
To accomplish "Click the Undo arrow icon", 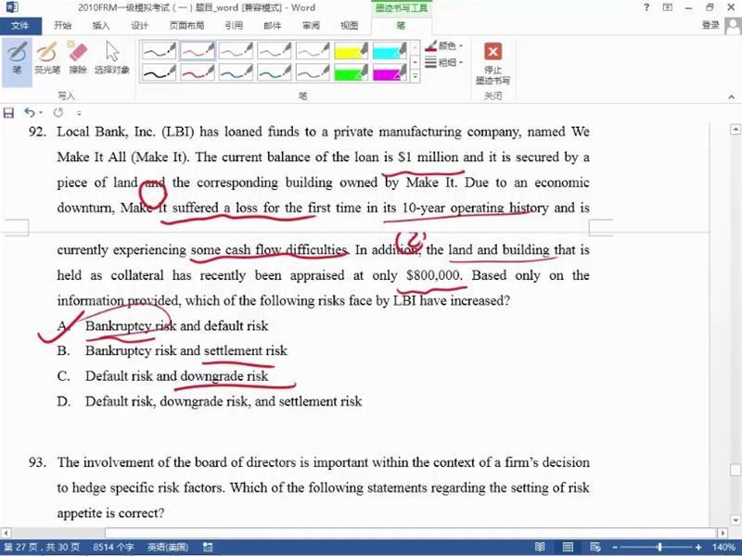I will (x=29, y=113).
